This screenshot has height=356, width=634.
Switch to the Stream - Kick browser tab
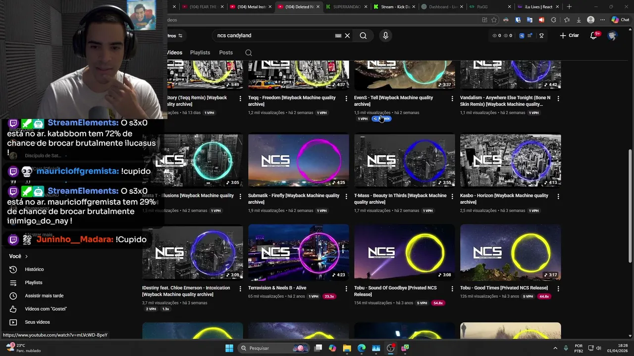[394, 7]
